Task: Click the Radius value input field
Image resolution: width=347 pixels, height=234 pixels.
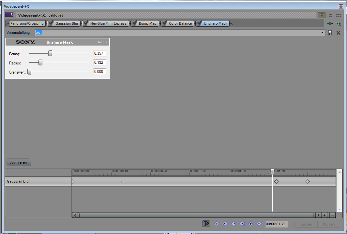Action: [99, 62]
